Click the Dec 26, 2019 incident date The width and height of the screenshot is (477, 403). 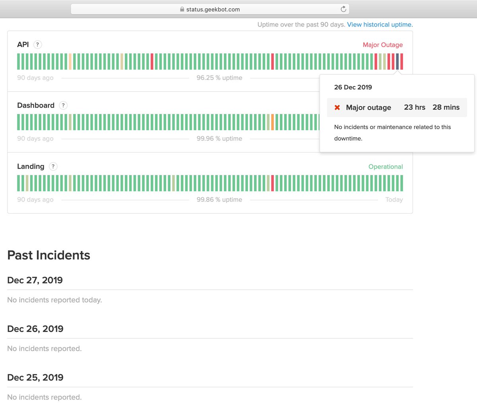[35, 329]
